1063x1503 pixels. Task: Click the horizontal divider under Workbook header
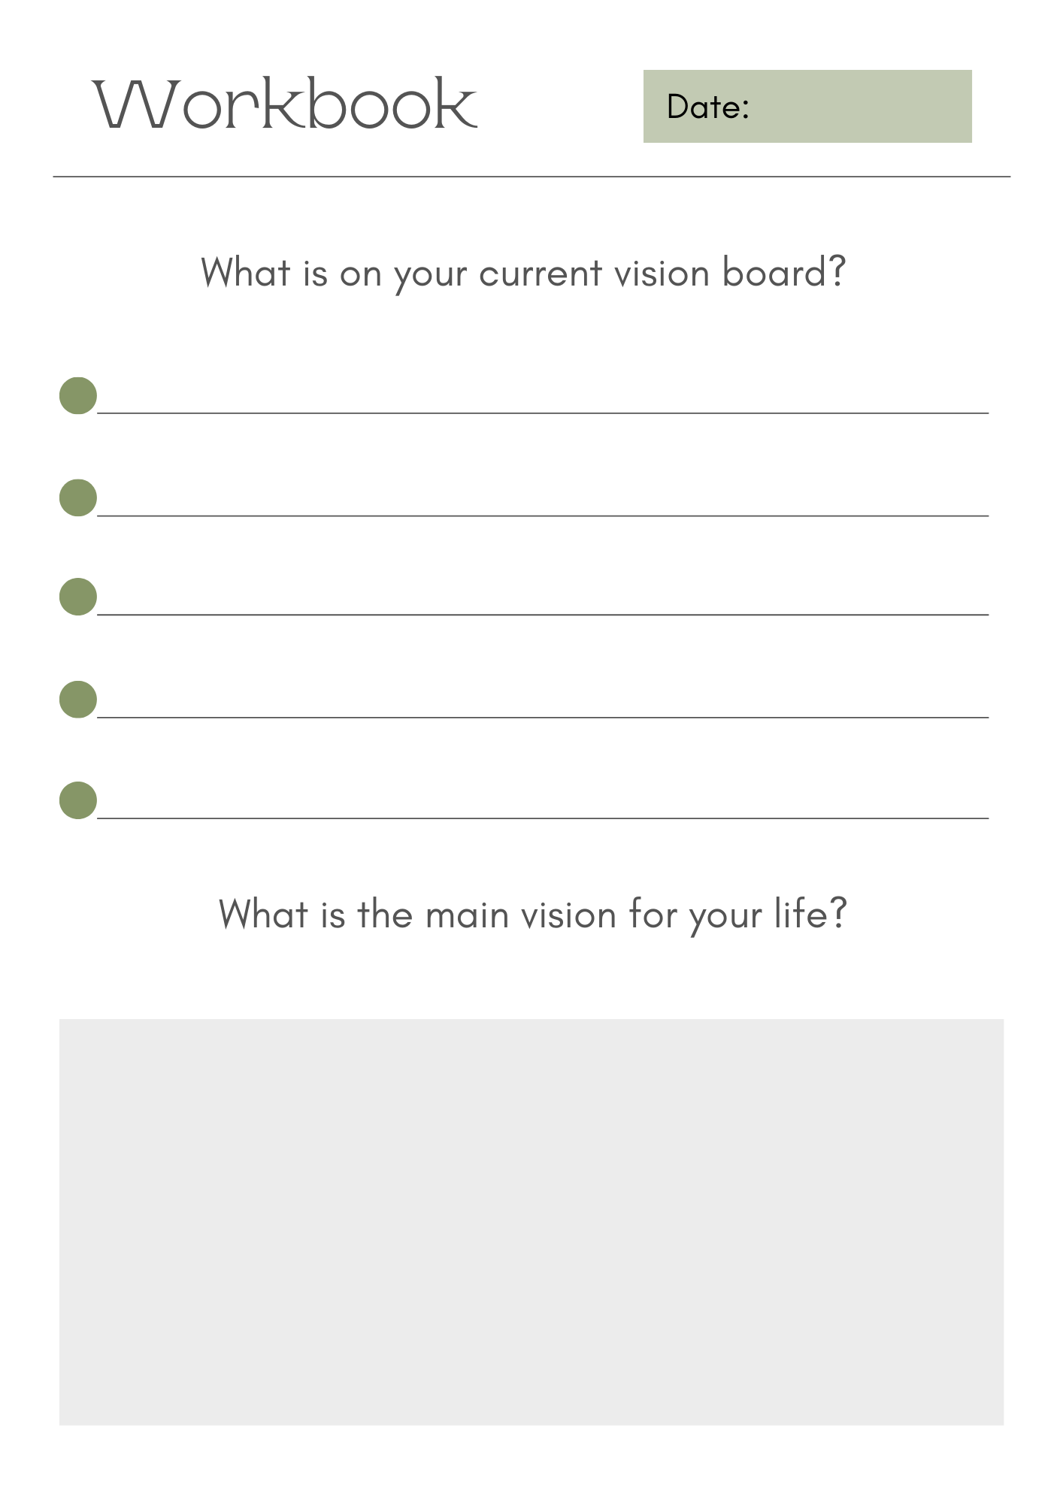(531, 177)
